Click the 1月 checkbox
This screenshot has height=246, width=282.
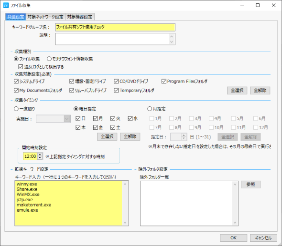pos(152,119)
